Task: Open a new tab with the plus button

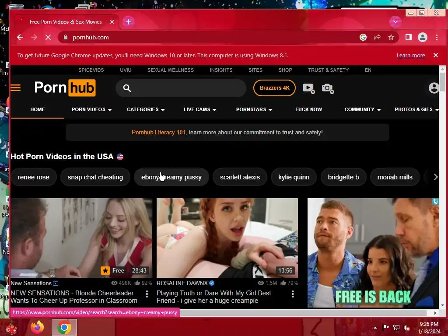Action: point(129,22)
